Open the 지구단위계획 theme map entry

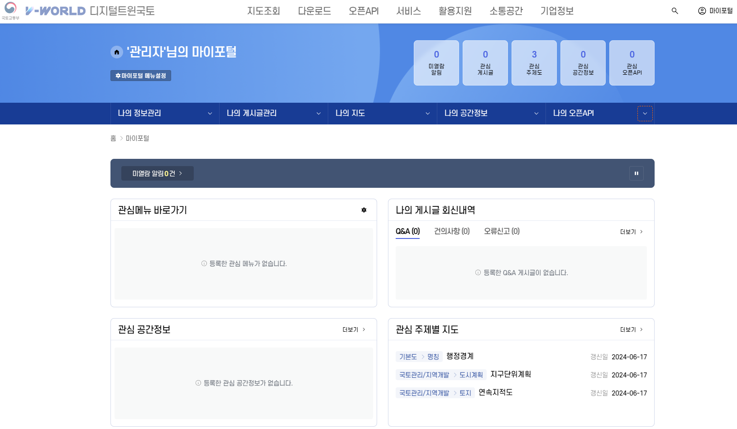coord(511,374)
